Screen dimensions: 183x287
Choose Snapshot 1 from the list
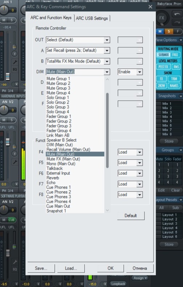tap(75, 211)
